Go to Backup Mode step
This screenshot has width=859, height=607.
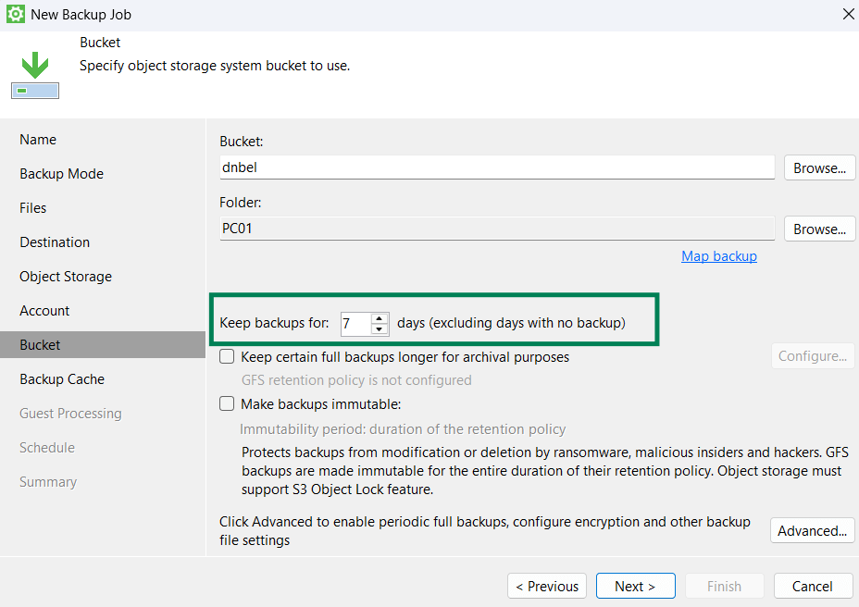[x=61, y=174]
